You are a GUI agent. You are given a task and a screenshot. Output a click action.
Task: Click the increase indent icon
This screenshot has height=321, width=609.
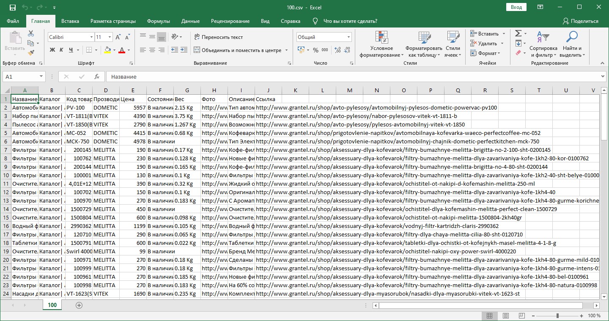pos(184,50)
